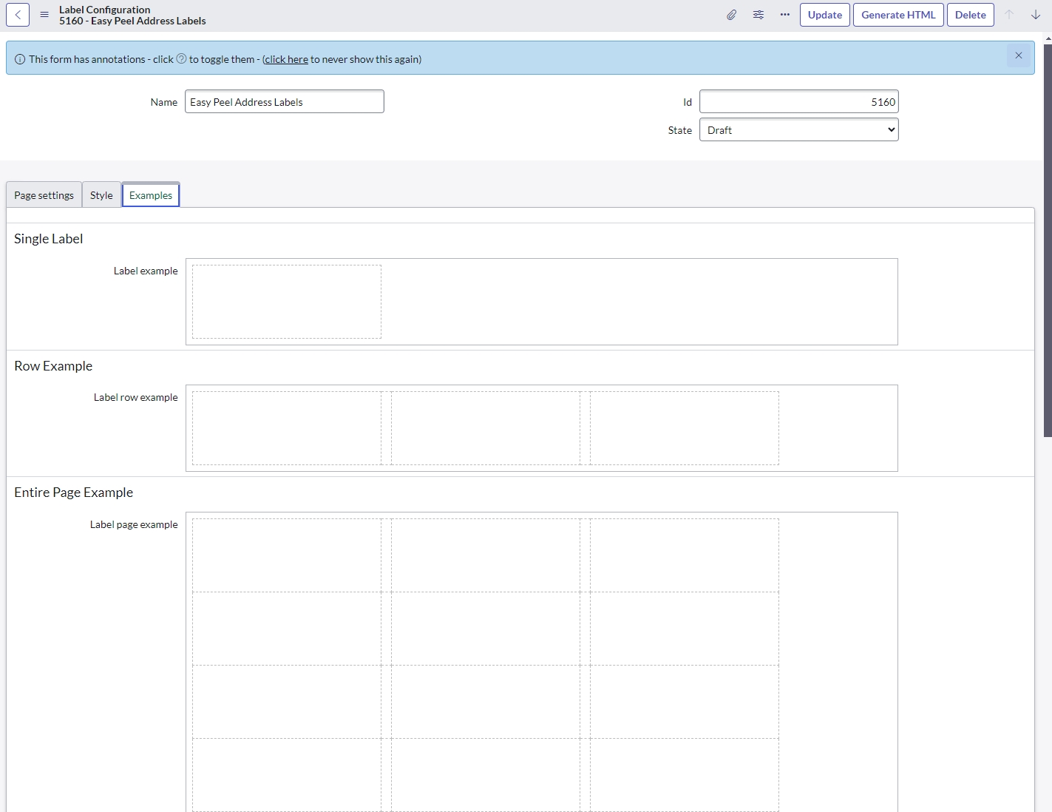Viewport: 1052px width, 812px height.
Task: Click the Delete button
Action: 970,15
